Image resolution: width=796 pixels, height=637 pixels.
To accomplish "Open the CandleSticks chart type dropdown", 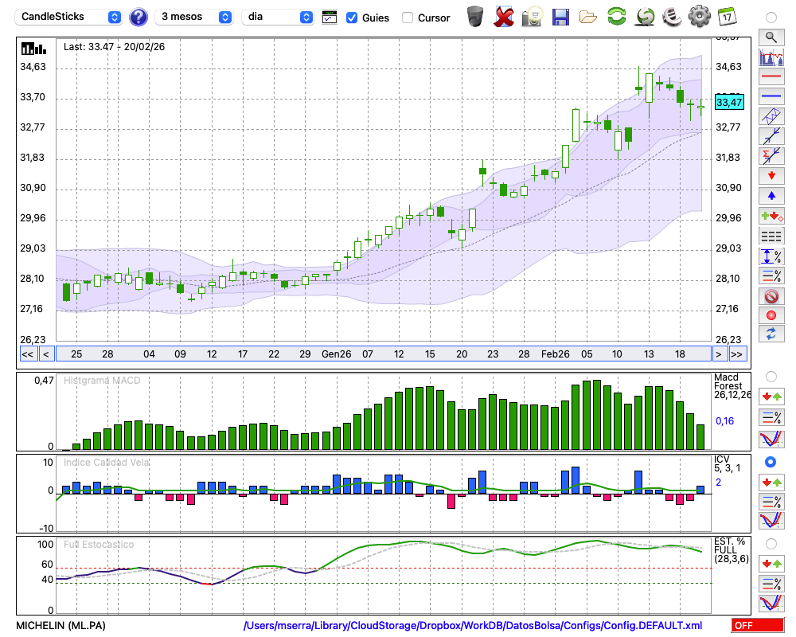I will [70, 17].
